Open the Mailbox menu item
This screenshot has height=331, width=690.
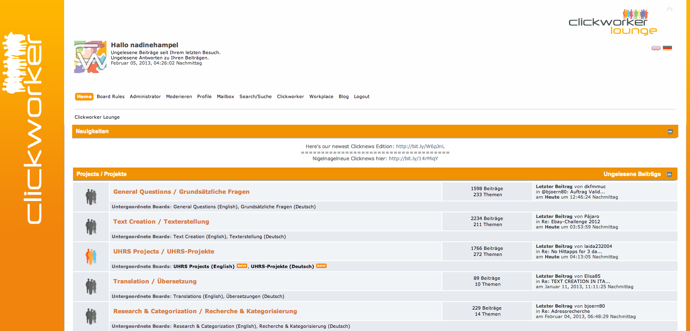coord(225,96)
